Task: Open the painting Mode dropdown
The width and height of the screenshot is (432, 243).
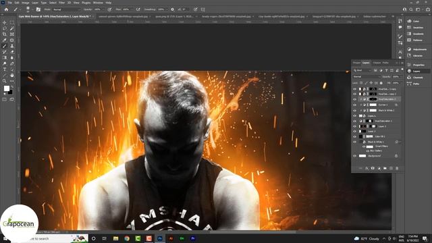Action: click(66, 9)
